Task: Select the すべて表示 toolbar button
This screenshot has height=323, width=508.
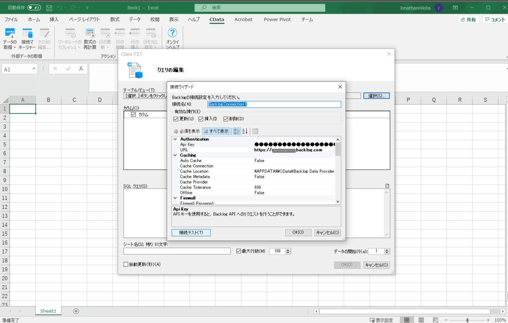Action: pyautogui.click(x=216, y=131)
